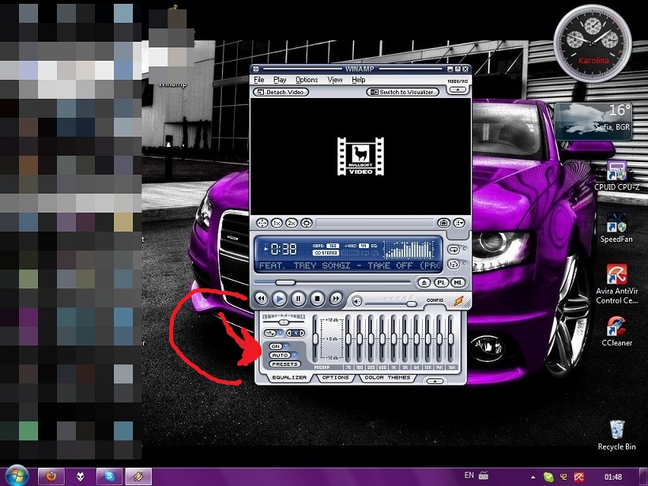
Task: Set video to 1x size
Action: pyautogui.click(x=277, y=223)
